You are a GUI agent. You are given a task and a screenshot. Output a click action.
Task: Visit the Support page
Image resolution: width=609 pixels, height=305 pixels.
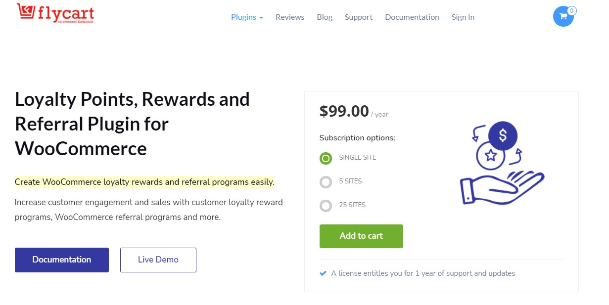coord(359,17)
